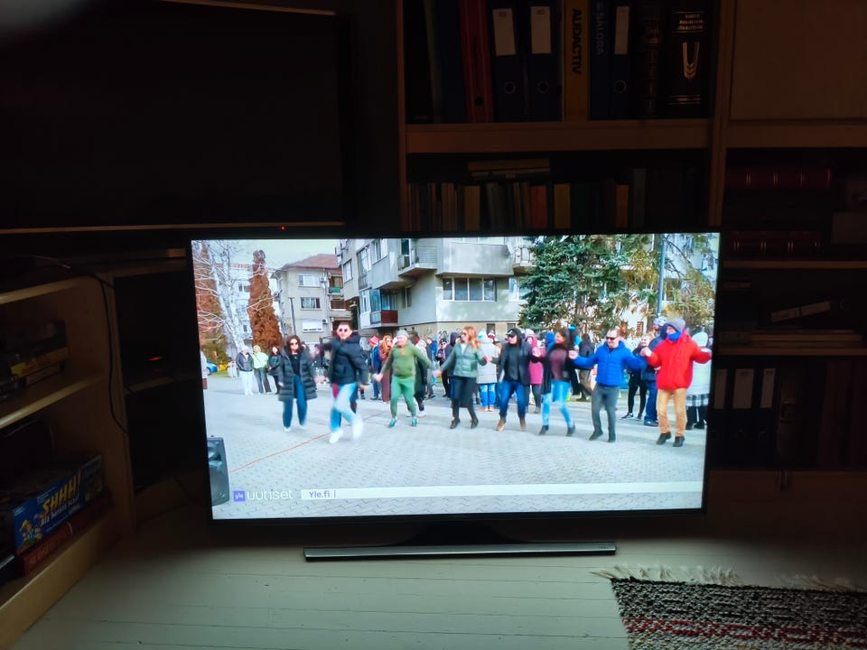Image resolution: width=867 pixels, height=650 pixels.
Task: Click the uutiset wordmark beside the logo
Action: pos(270,496)
